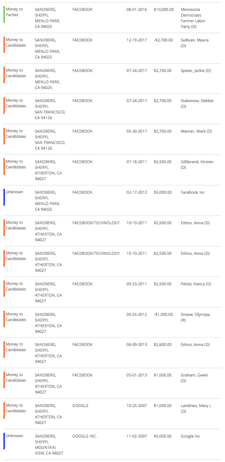Click the 02-17-2012 date cell
The width and height of the screenshot is (225, 462).
pyautogui.click(x=137, y=192)
